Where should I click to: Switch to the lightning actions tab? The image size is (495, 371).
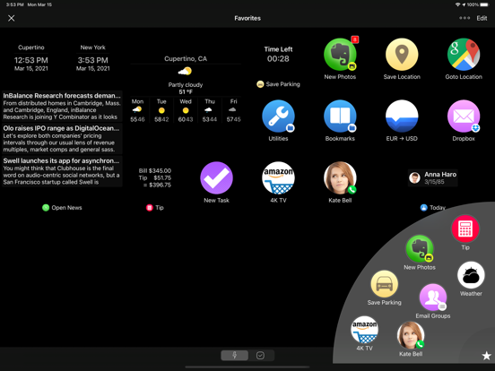(235, 356)
